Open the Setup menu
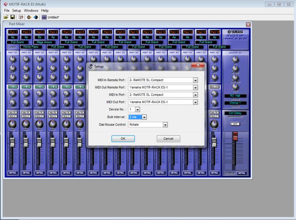Screen dimensions: 296x220 coord(17,11)
